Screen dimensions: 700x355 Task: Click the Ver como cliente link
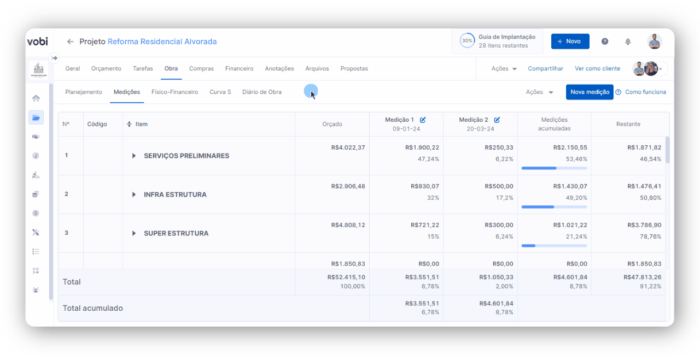click(597, 69)
